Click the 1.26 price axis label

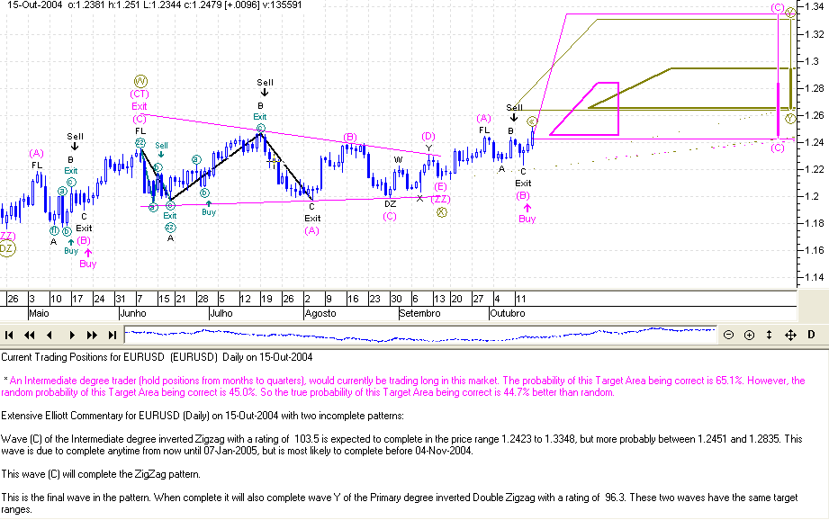(x=815, y=115)
